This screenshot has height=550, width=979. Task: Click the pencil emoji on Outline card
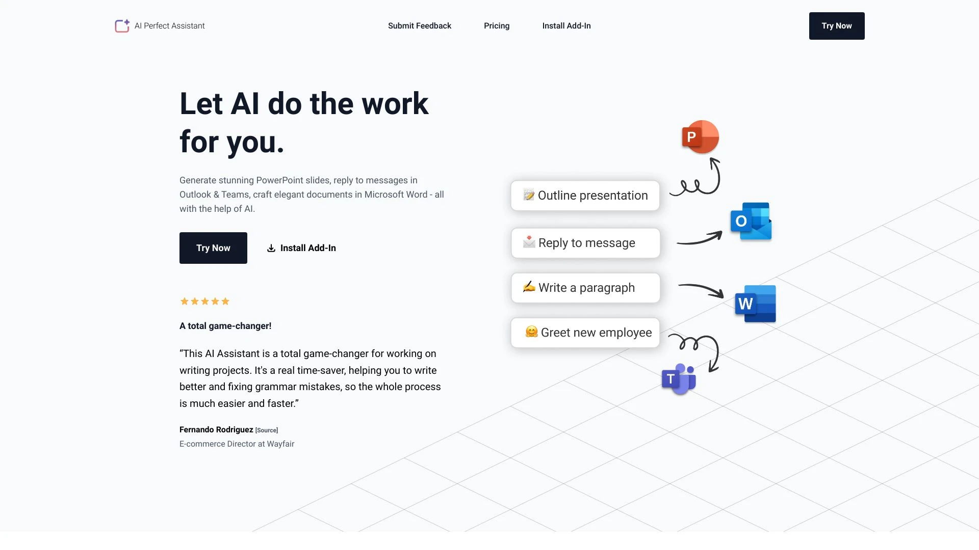[x=528, y=196]
